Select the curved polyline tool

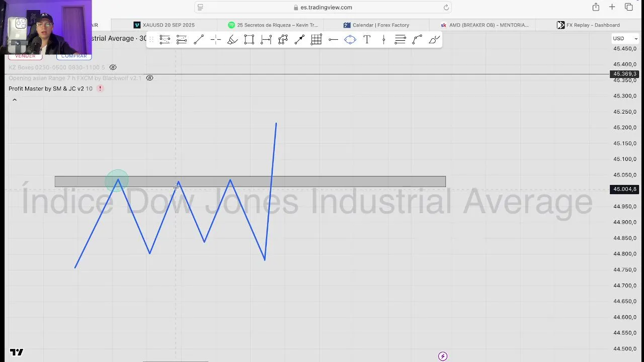click(x=417, y=39)
